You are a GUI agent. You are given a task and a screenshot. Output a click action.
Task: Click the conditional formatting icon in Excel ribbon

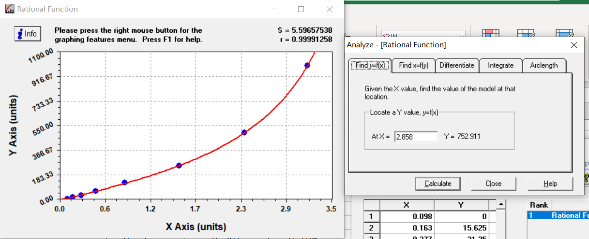[x=491, y=33]
